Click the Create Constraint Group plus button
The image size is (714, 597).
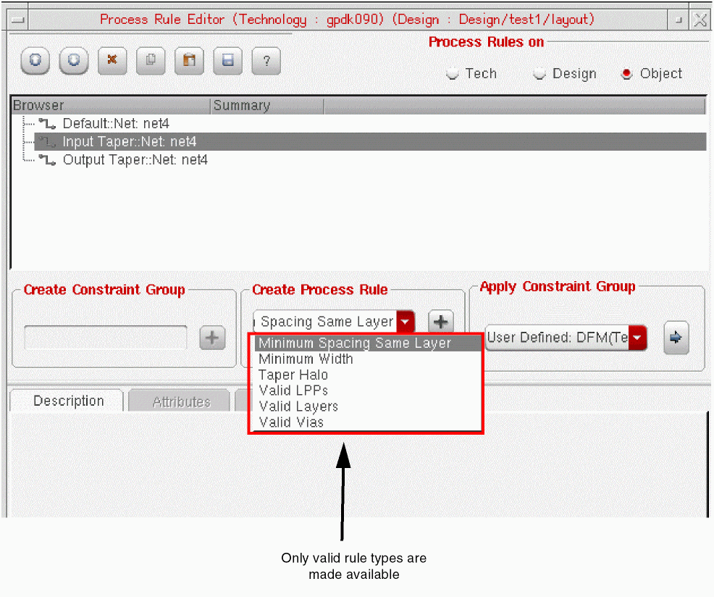(x=212, y=338)
